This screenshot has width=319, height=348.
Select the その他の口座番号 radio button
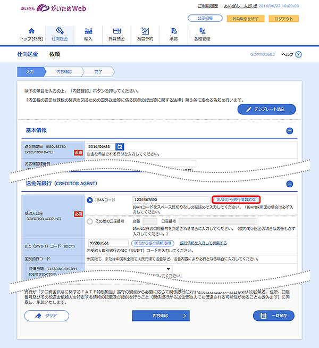[89, 221]
